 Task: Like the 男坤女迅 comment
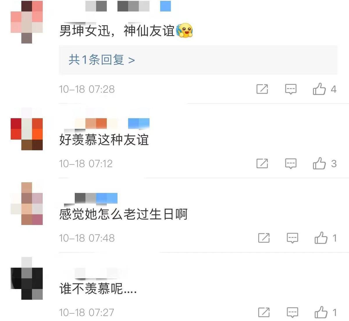(x=319, y=89)
